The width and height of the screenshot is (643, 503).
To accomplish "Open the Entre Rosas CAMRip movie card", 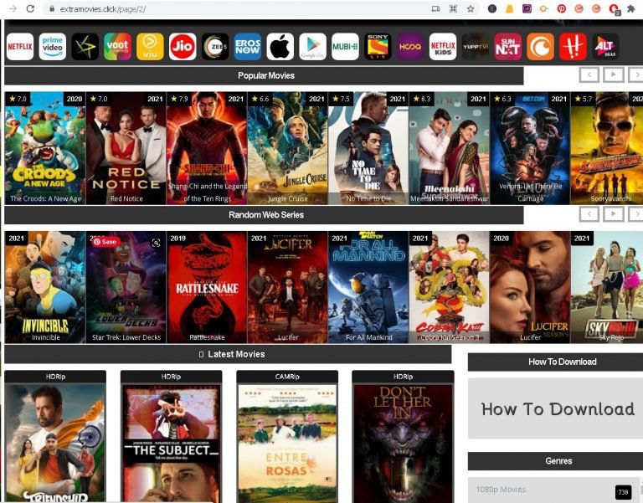I will pos(287,437).
